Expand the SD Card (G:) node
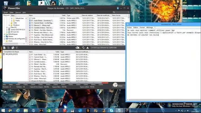201x113 pixels. click(x=7, y=32)
